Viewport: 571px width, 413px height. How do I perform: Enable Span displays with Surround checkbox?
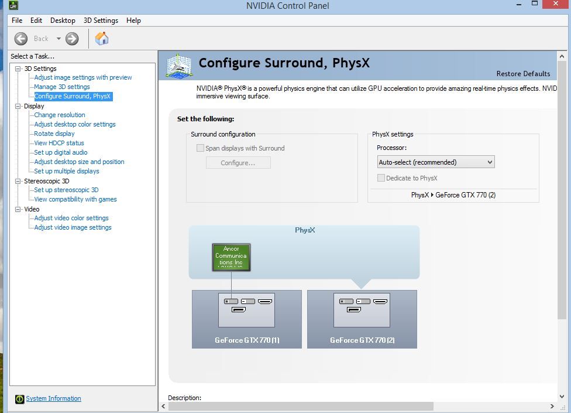[201, 149]
